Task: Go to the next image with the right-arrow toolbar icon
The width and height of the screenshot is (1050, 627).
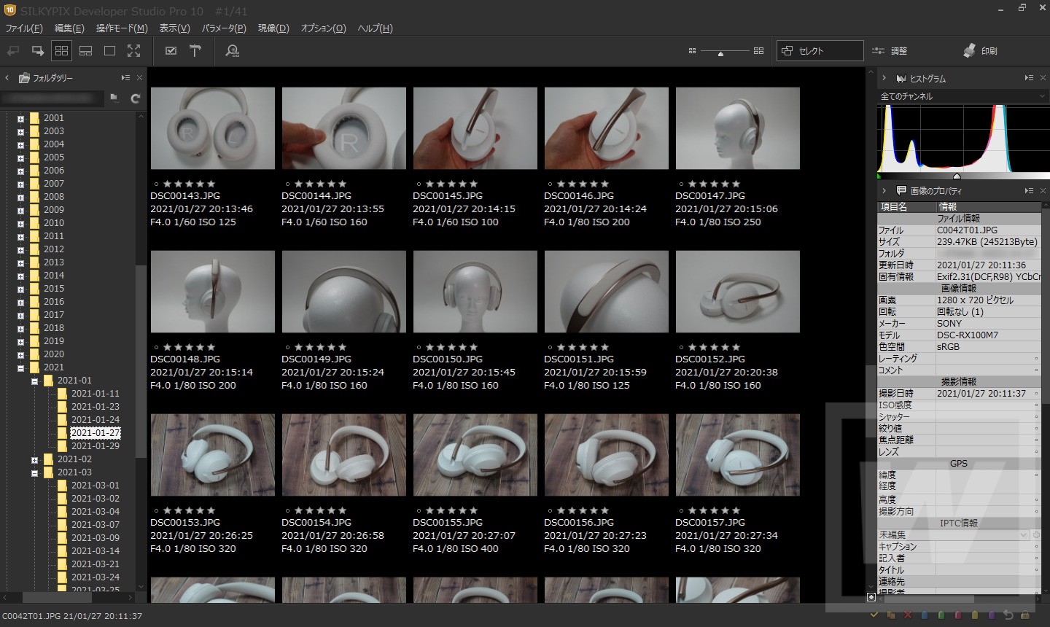Action: click(x=37, y=51)
